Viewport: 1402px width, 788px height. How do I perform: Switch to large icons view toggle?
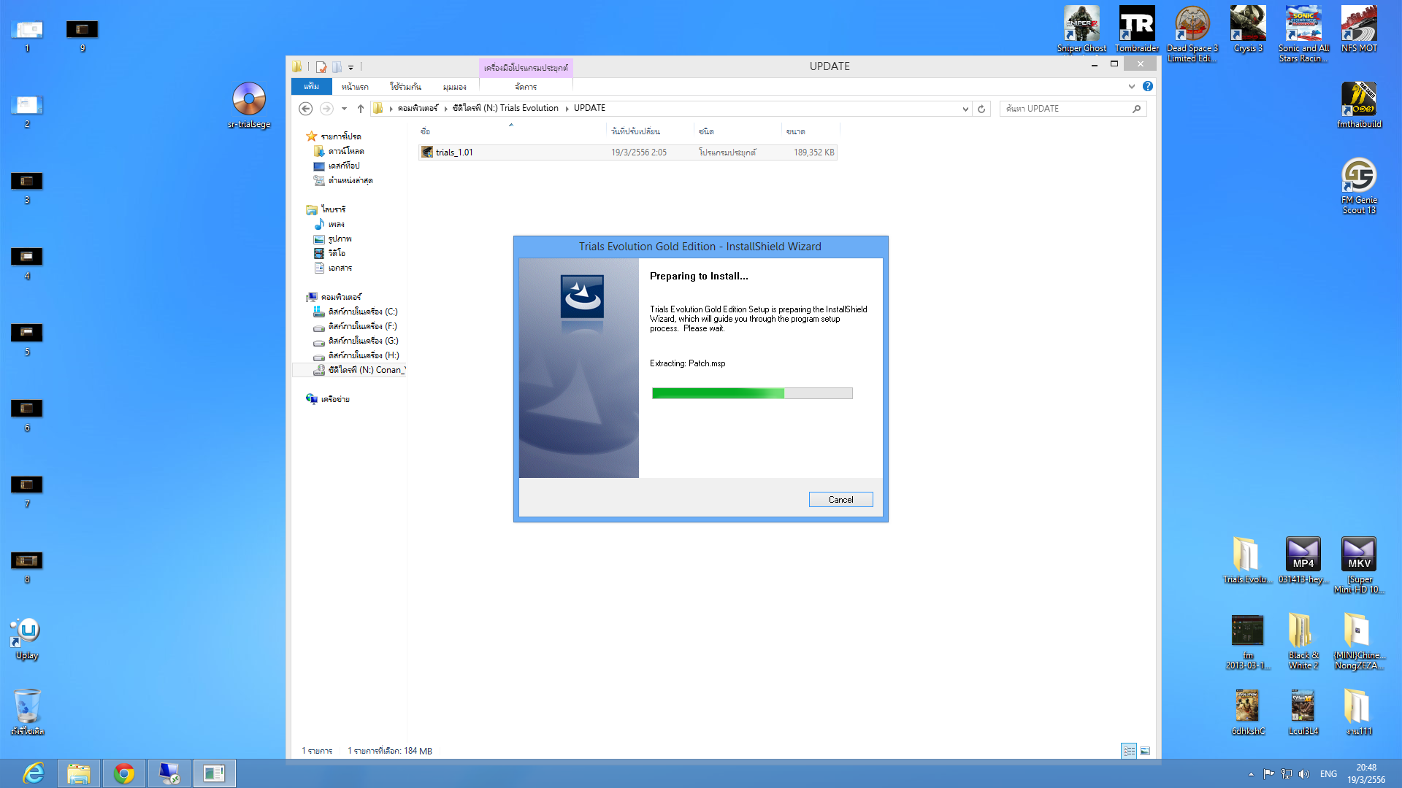click(x=1145, y=751)
